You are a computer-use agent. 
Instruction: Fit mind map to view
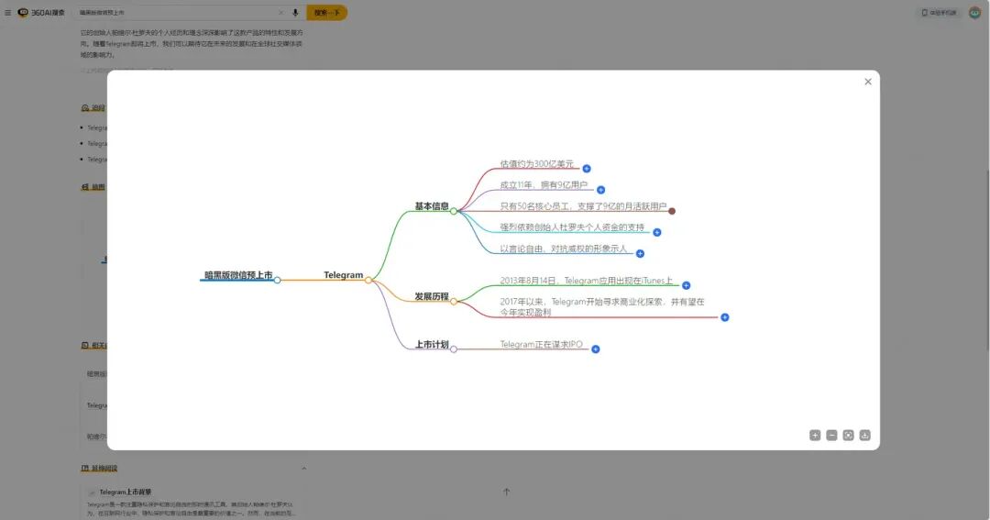click(848, 436)
